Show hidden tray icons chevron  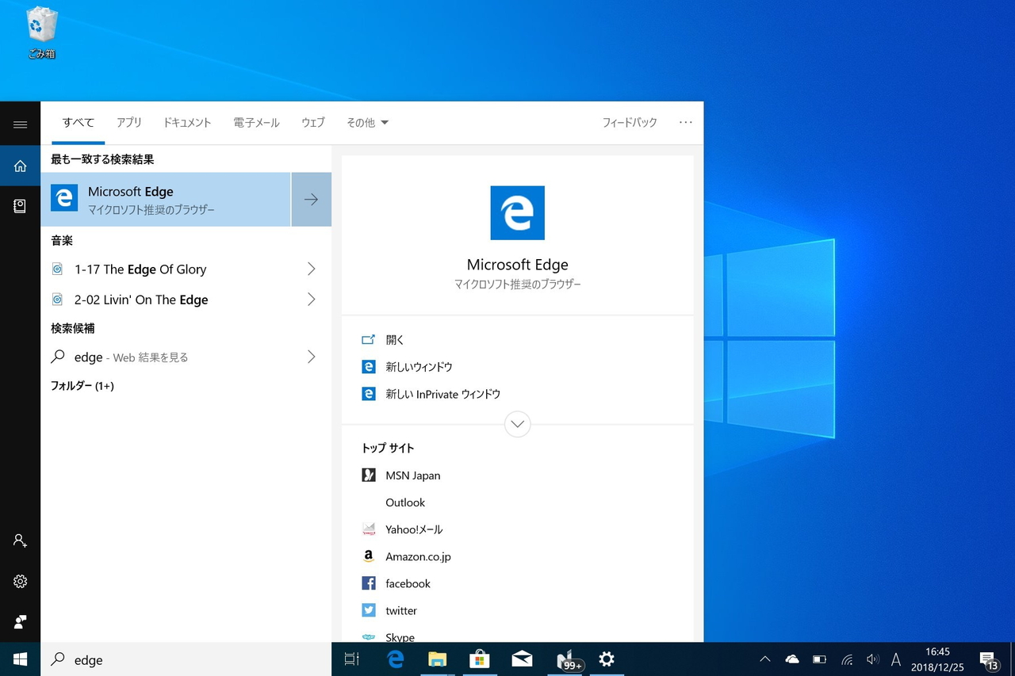coord(765,659)
